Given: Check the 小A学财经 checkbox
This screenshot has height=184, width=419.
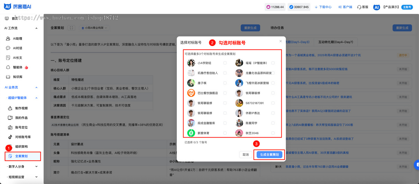Looking at the screenshot, I should click(x=225, y=63).
